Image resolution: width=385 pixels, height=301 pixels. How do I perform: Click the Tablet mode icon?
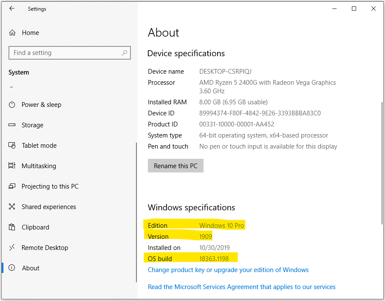coord(12,145)
